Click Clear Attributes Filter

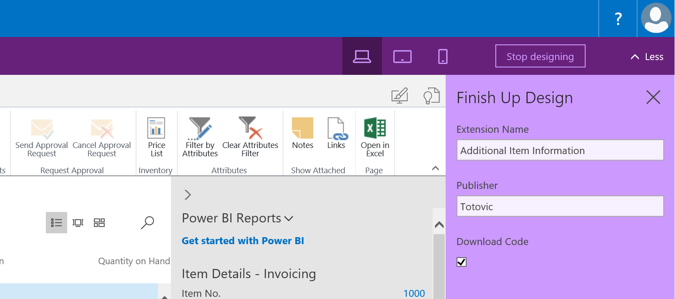point(250,138)
